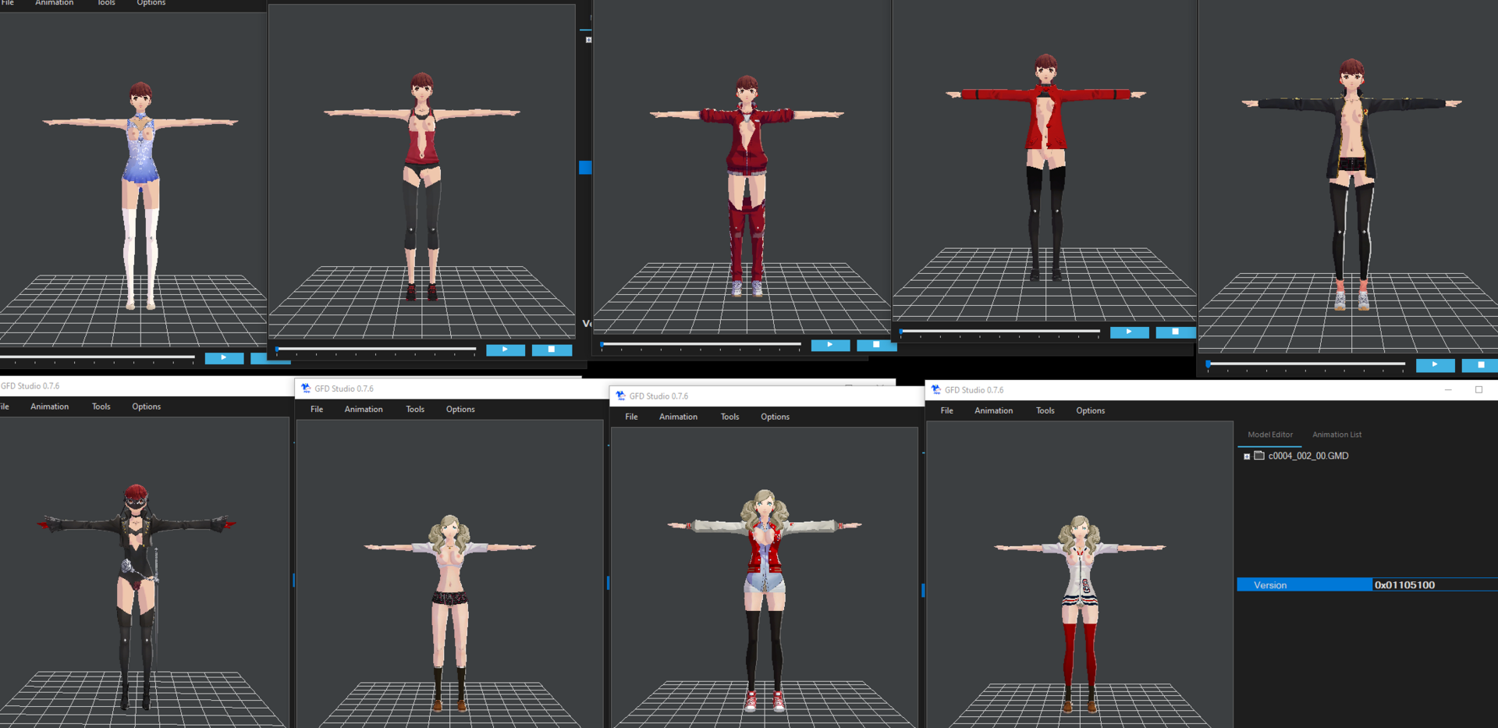The height and width of the screenshot is (728, 1498).
Task: Play animation under the red tracksuit model
Action: tap(830, 345)
